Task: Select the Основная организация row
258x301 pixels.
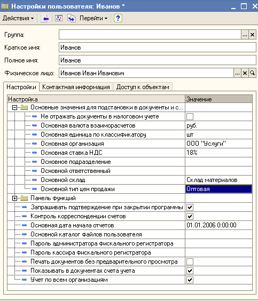Action: tap(130, 144)
